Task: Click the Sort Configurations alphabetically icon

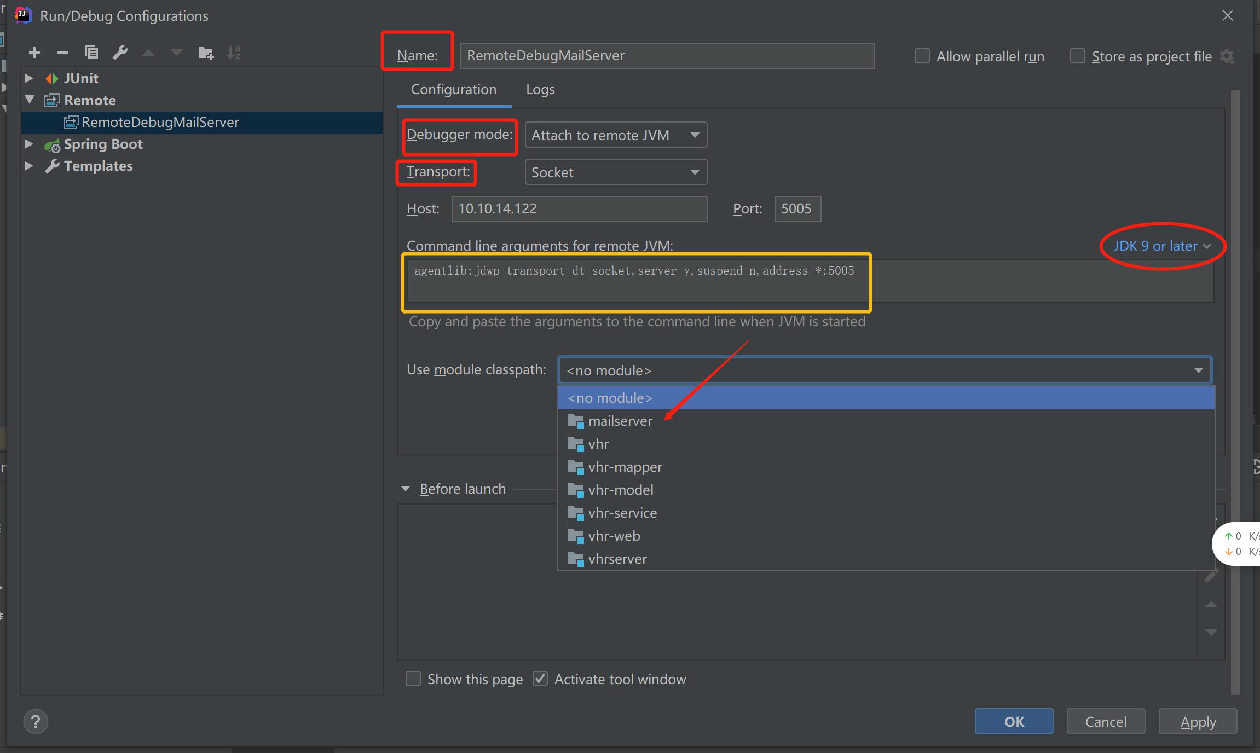Action: point(234,53)
